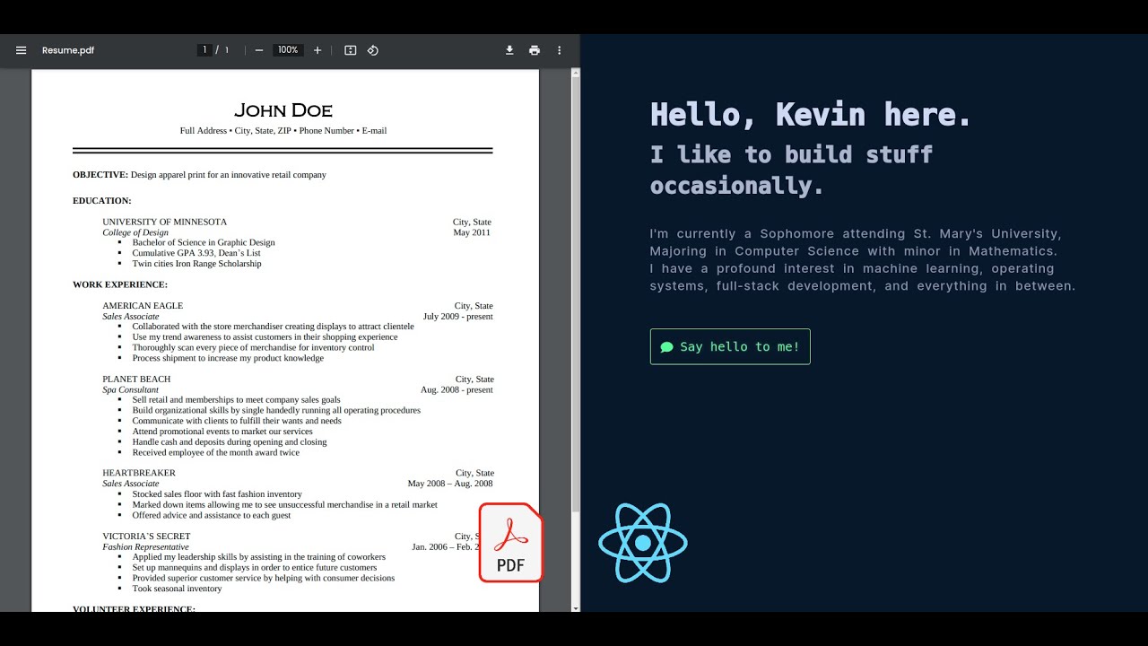This screenshot has height=646, width=1148.
Task: Click the fit to page icon
Action: pos(351,50)
